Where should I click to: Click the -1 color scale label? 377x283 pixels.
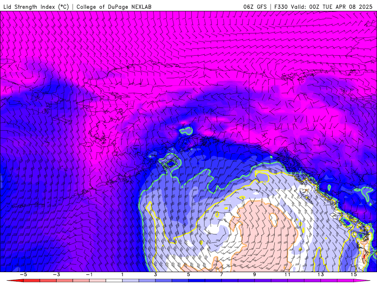point(90,275)
